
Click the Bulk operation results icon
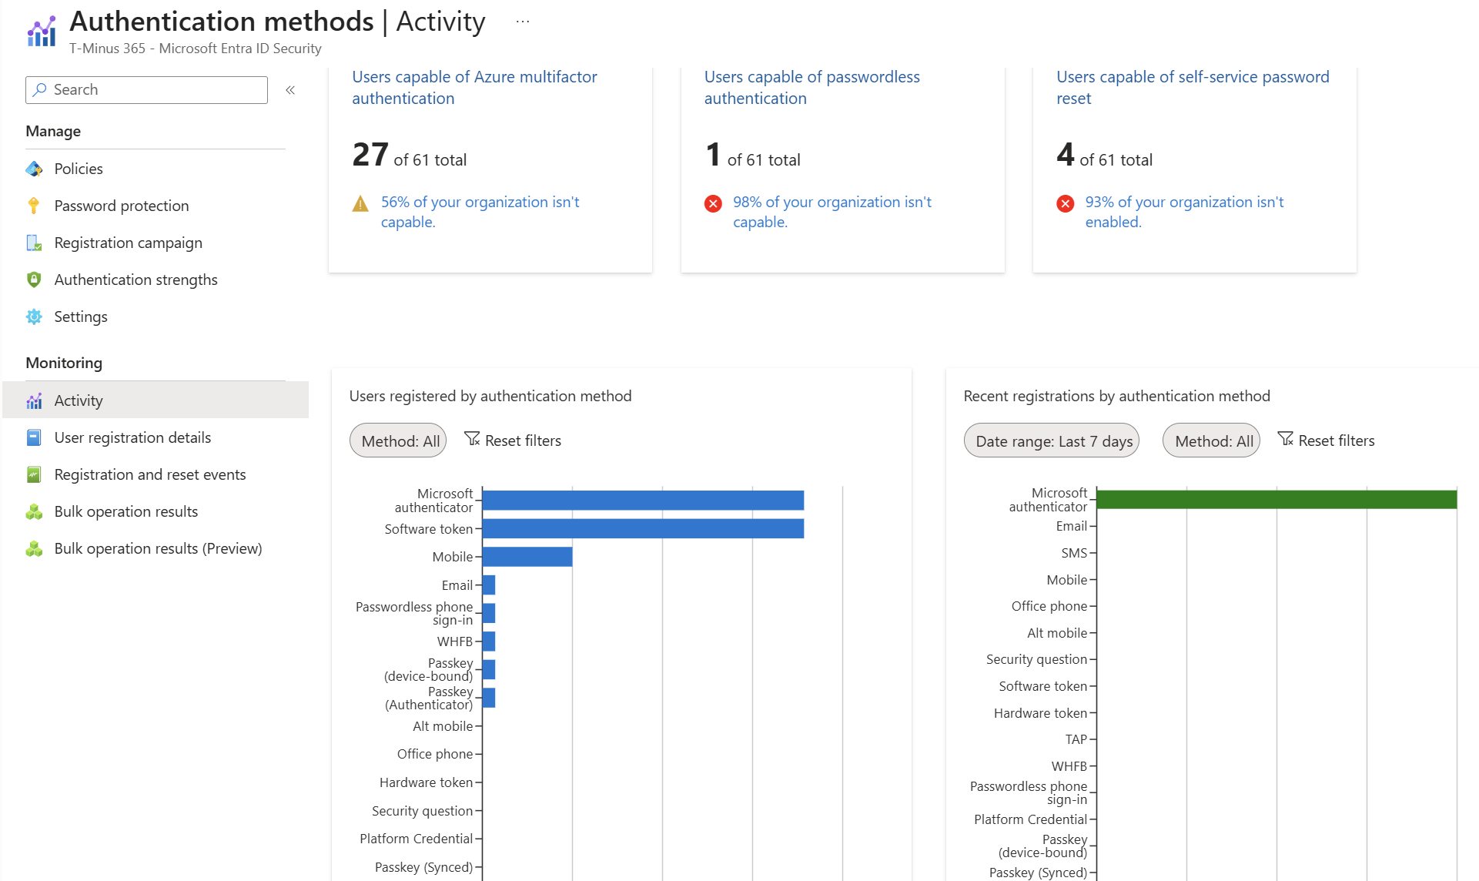(x=34, y=511)
